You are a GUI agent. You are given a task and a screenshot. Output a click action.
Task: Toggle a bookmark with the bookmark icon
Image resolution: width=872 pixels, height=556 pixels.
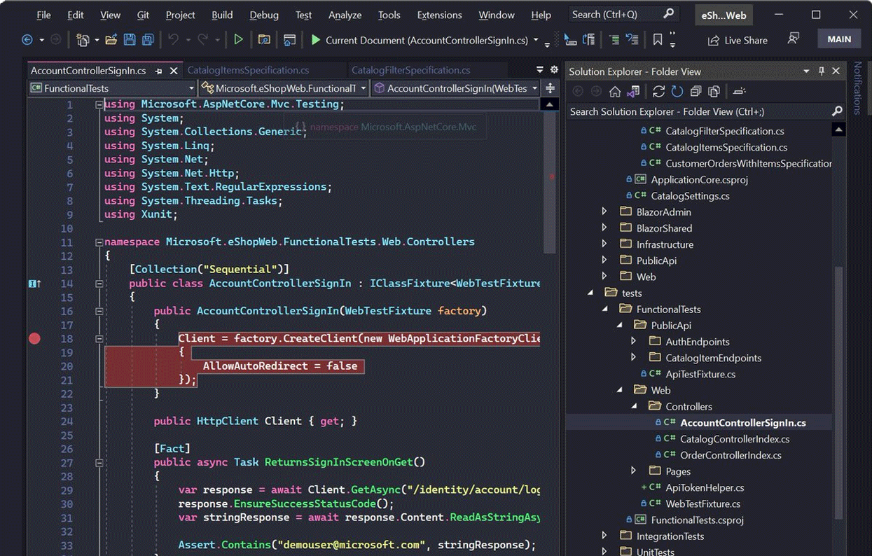tap(658, 40)
